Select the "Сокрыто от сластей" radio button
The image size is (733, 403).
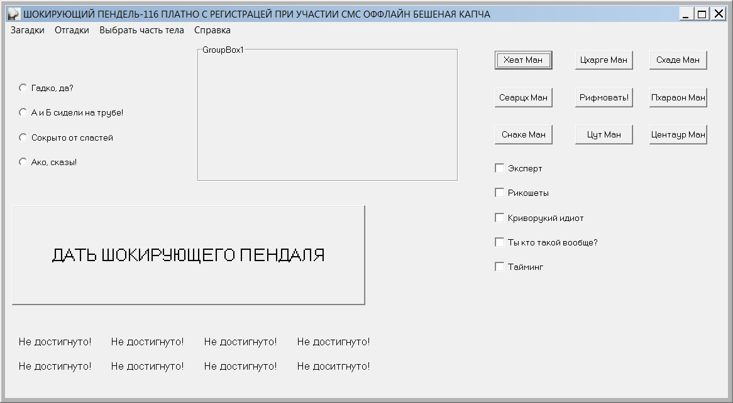click(23, 137)
